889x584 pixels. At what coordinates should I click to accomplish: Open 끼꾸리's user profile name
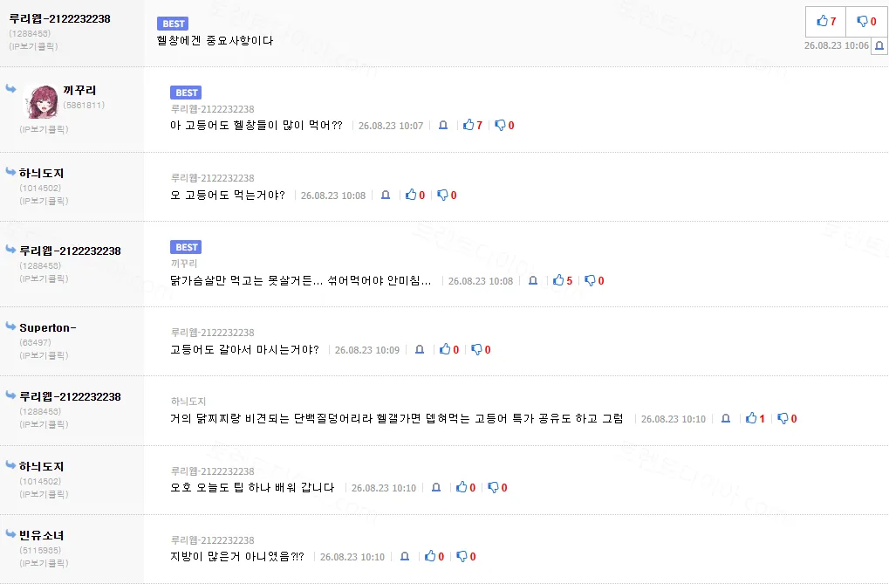pos(79,90)
